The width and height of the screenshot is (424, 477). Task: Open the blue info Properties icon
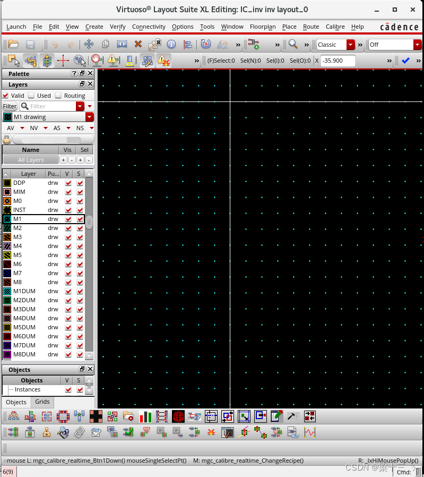[171, 44]
